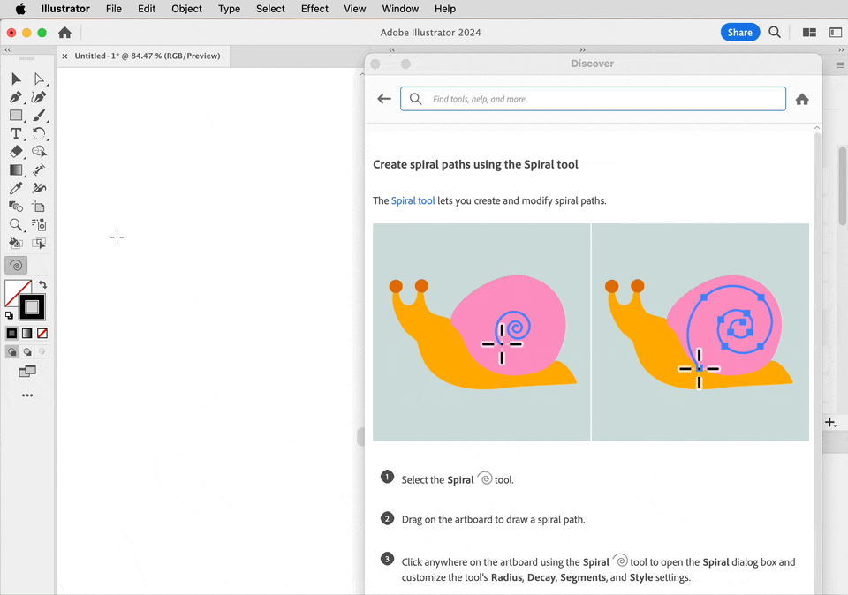The height and width of the screenshot is (595, 848).
Task: Enable Draw Inside mode
Action: coord(42,352)
